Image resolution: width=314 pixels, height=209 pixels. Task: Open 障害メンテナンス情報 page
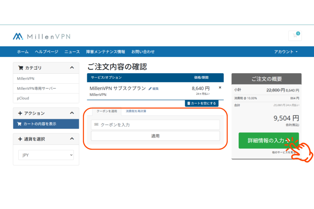[105, 52]
